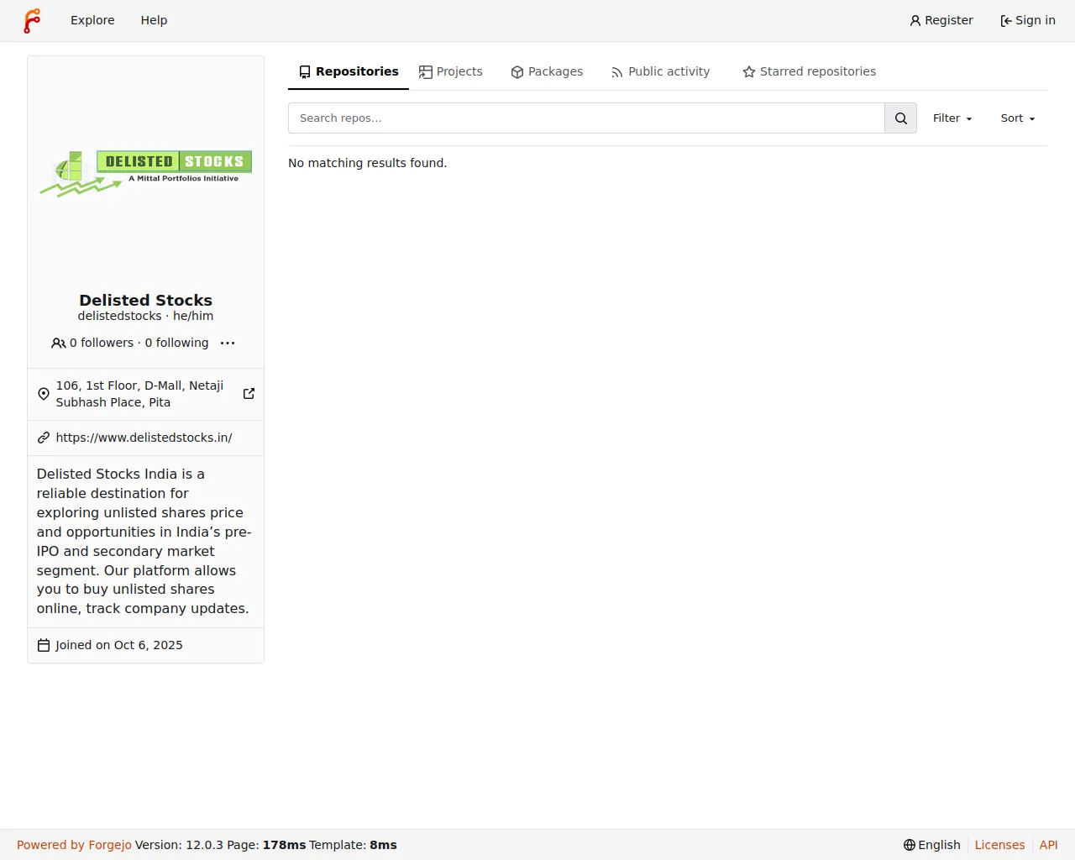1075x860 pixels.
Task: Click the location pin icon
Action: point(44,394)
